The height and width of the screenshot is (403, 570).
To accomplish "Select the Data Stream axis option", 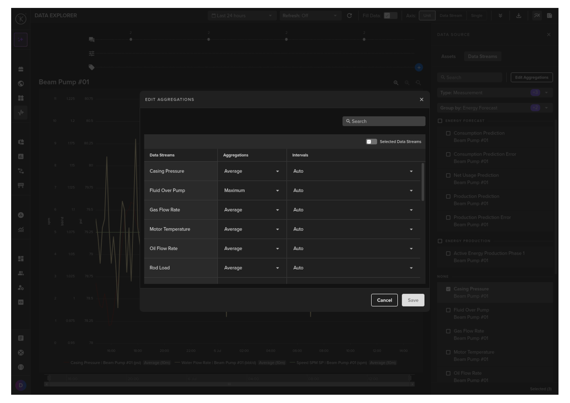I will point(451,16).
